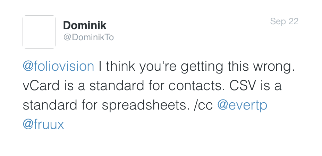Click the word "you're" in the tweet
Viewport: 322px width, 156px height.
coord(158,67)
